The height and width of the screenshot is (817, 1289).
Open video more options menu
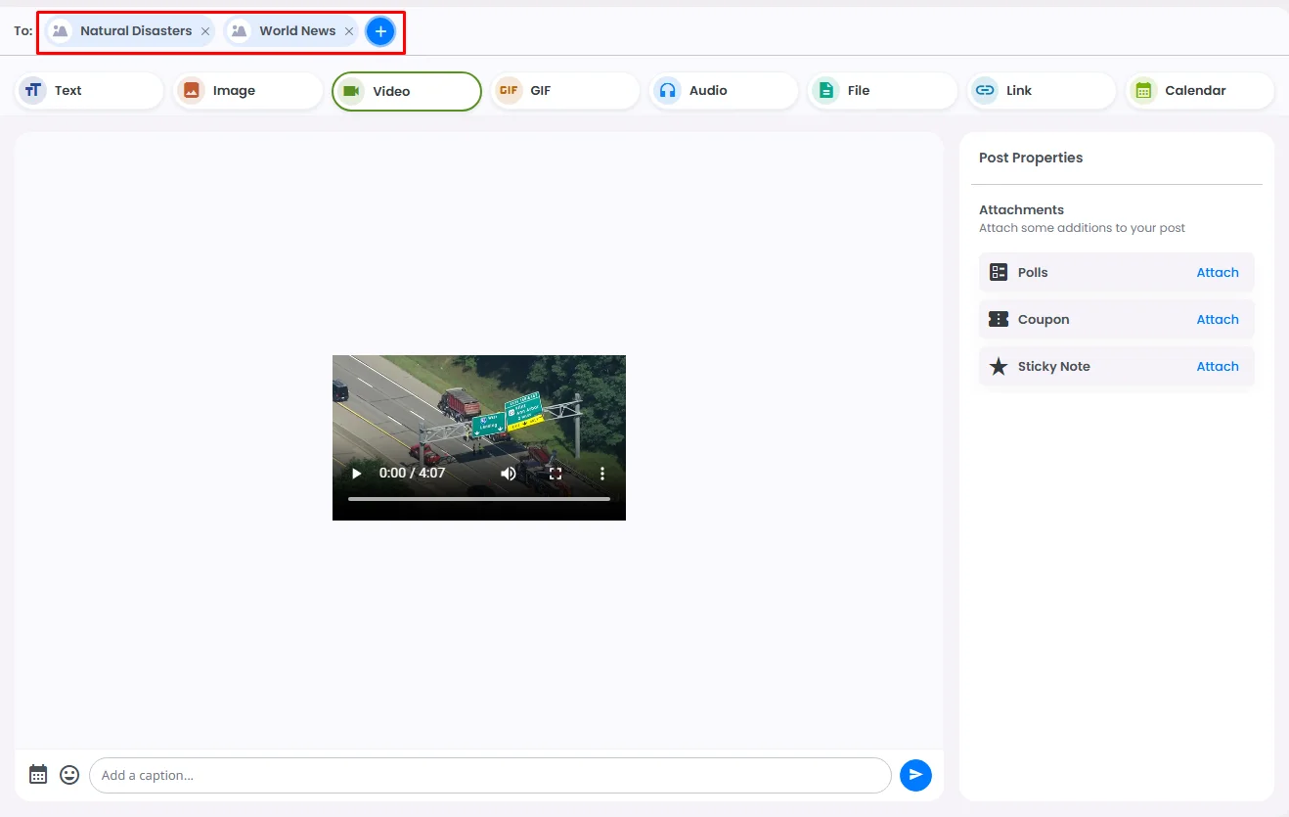602,474
